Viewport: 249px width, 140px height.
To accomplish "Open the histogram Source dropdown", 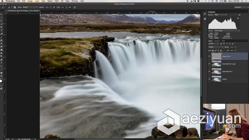I will coord(227,31).
